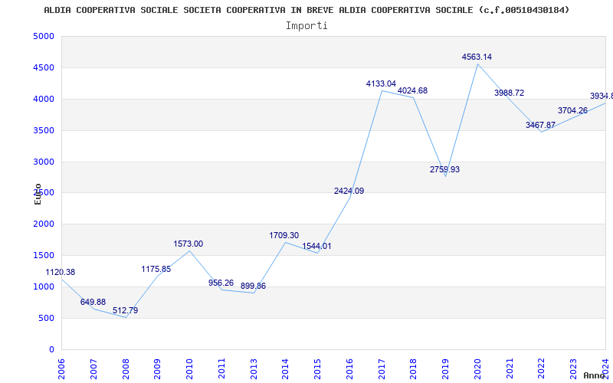Click the x-axis year label 2020
The width and height of the screenshot is (613, 383).
click(477, 369)
